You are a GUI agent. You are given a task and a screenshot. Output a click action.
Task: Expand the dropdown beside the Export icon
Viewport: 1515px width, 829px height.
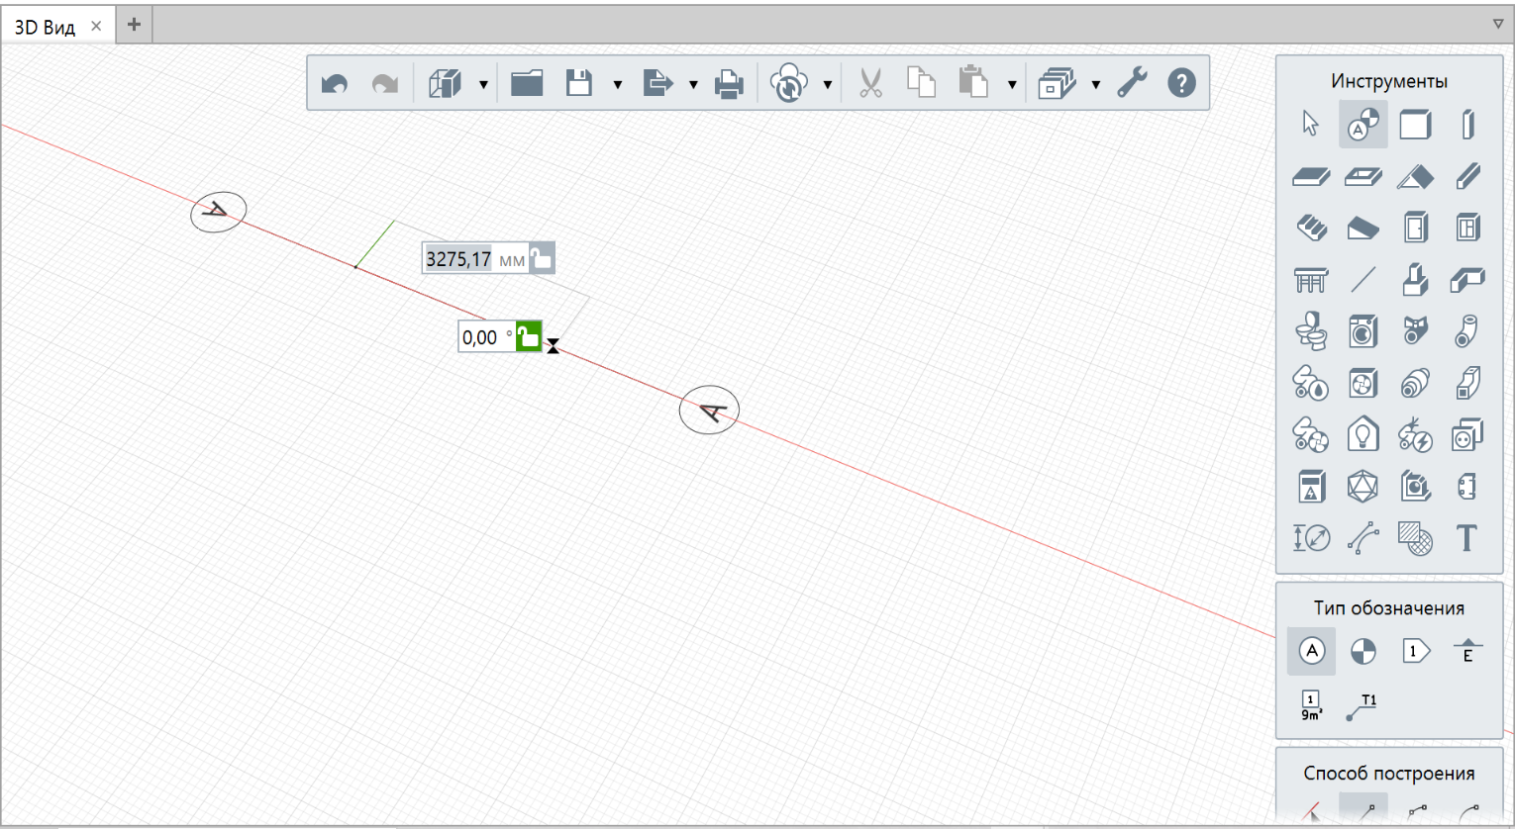[693, 85]
